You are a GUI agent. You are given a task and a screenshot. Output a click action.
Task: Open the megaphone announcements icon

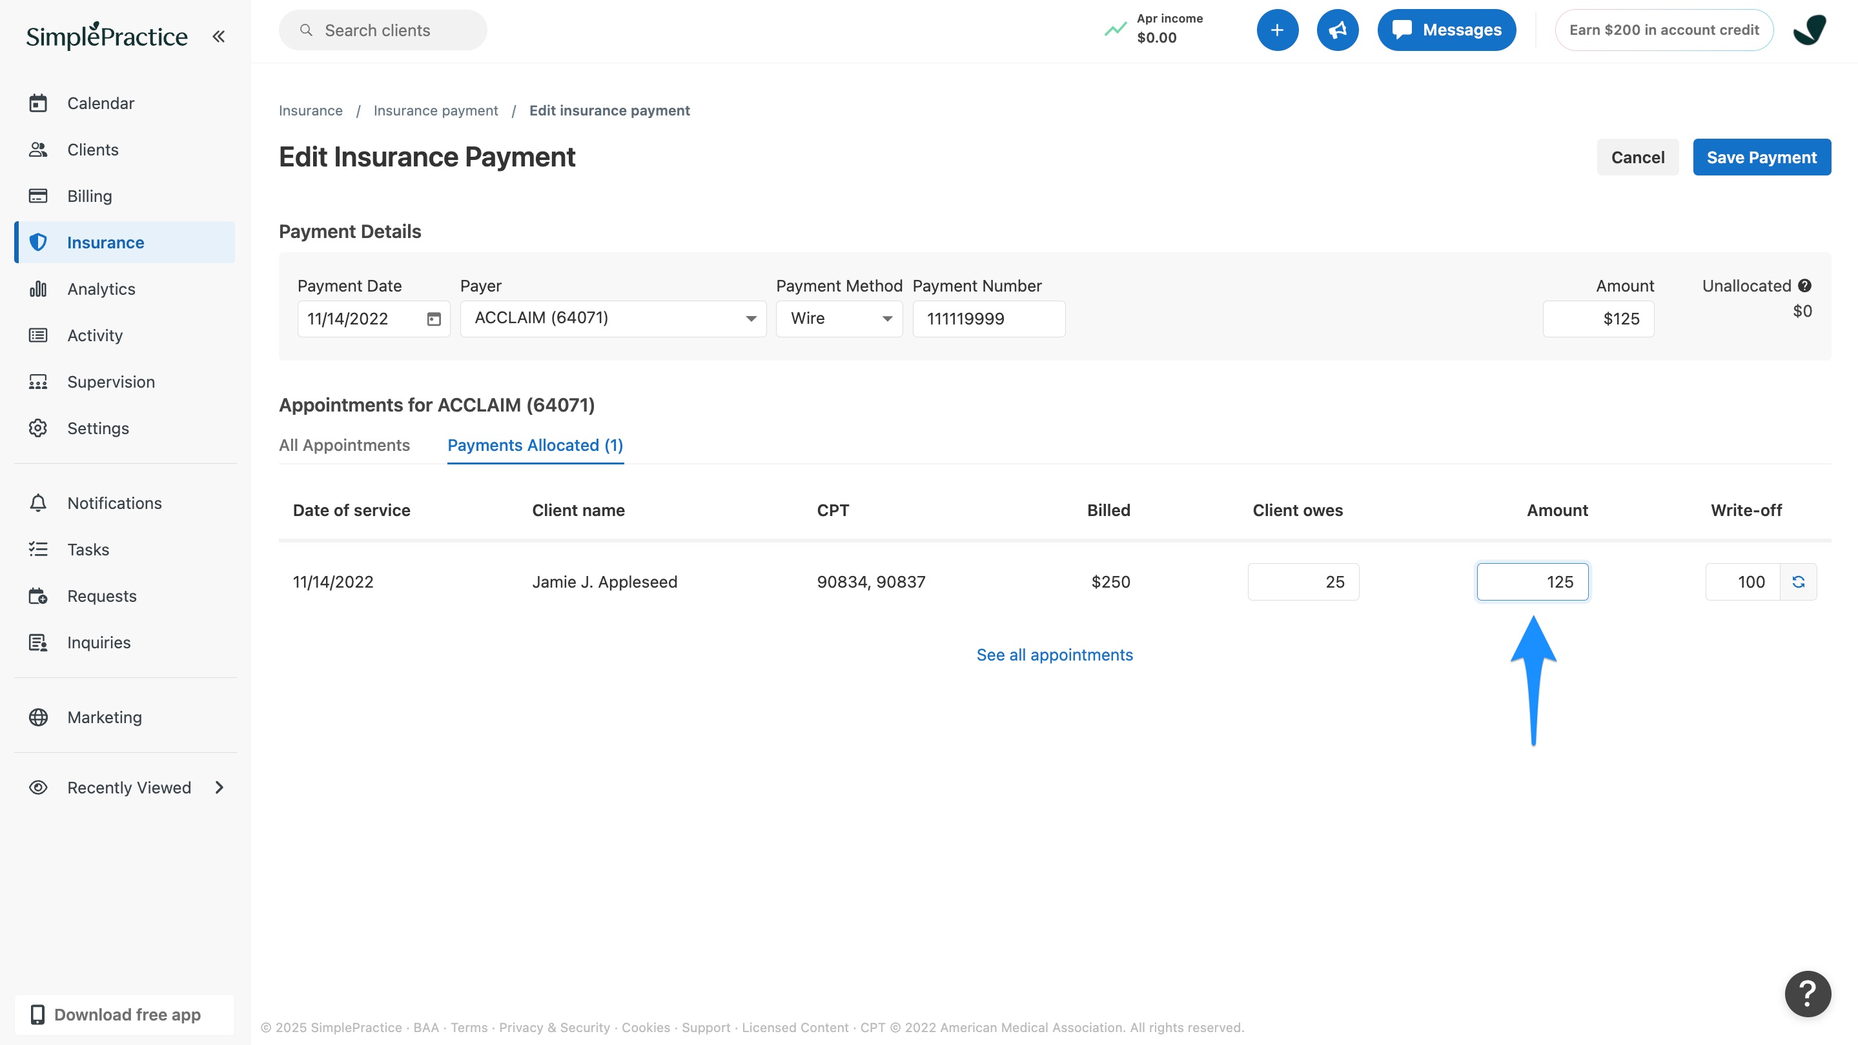[x=1337, y=30]
